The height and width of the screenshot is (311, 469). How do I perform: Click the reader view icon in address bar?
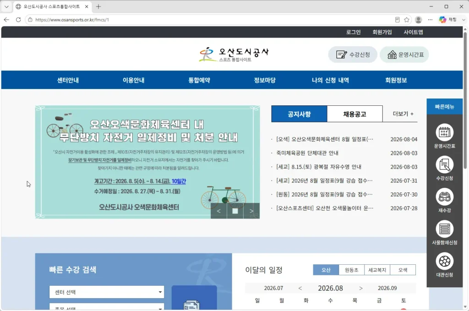tap(397, 20)
